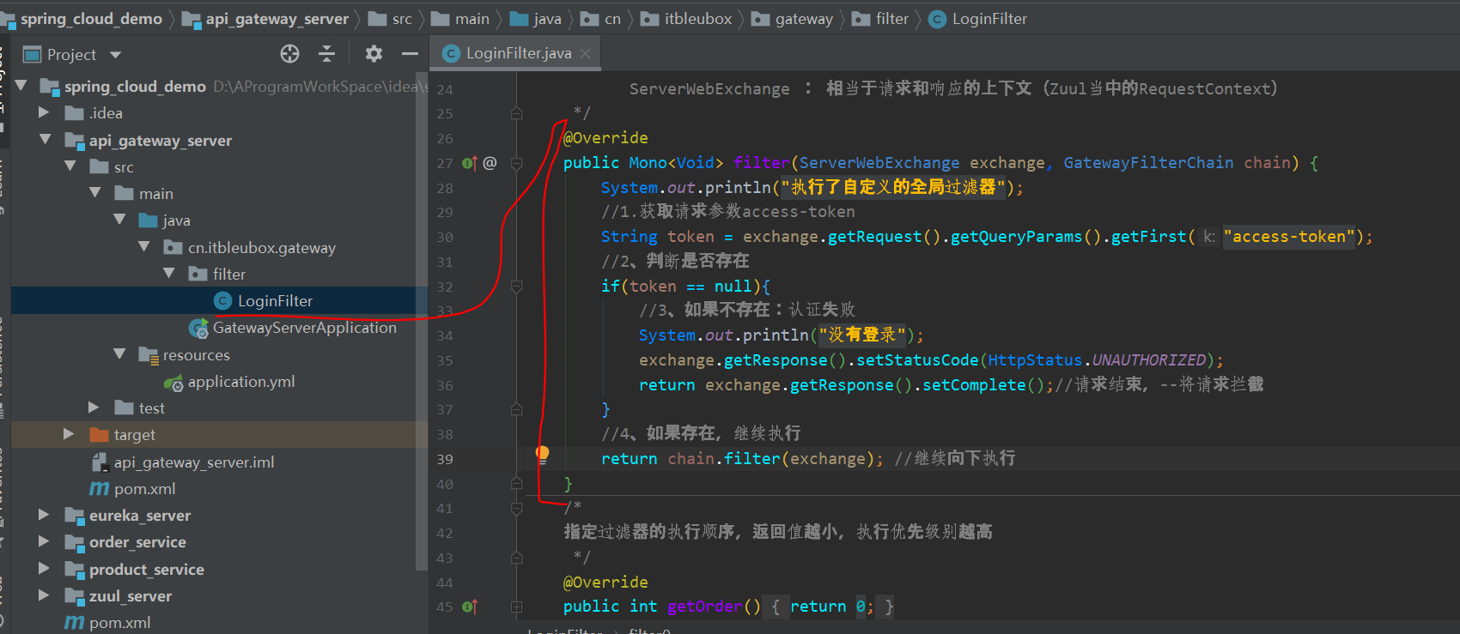Click GatewayServerApplication run class icon

coord(198,328)
